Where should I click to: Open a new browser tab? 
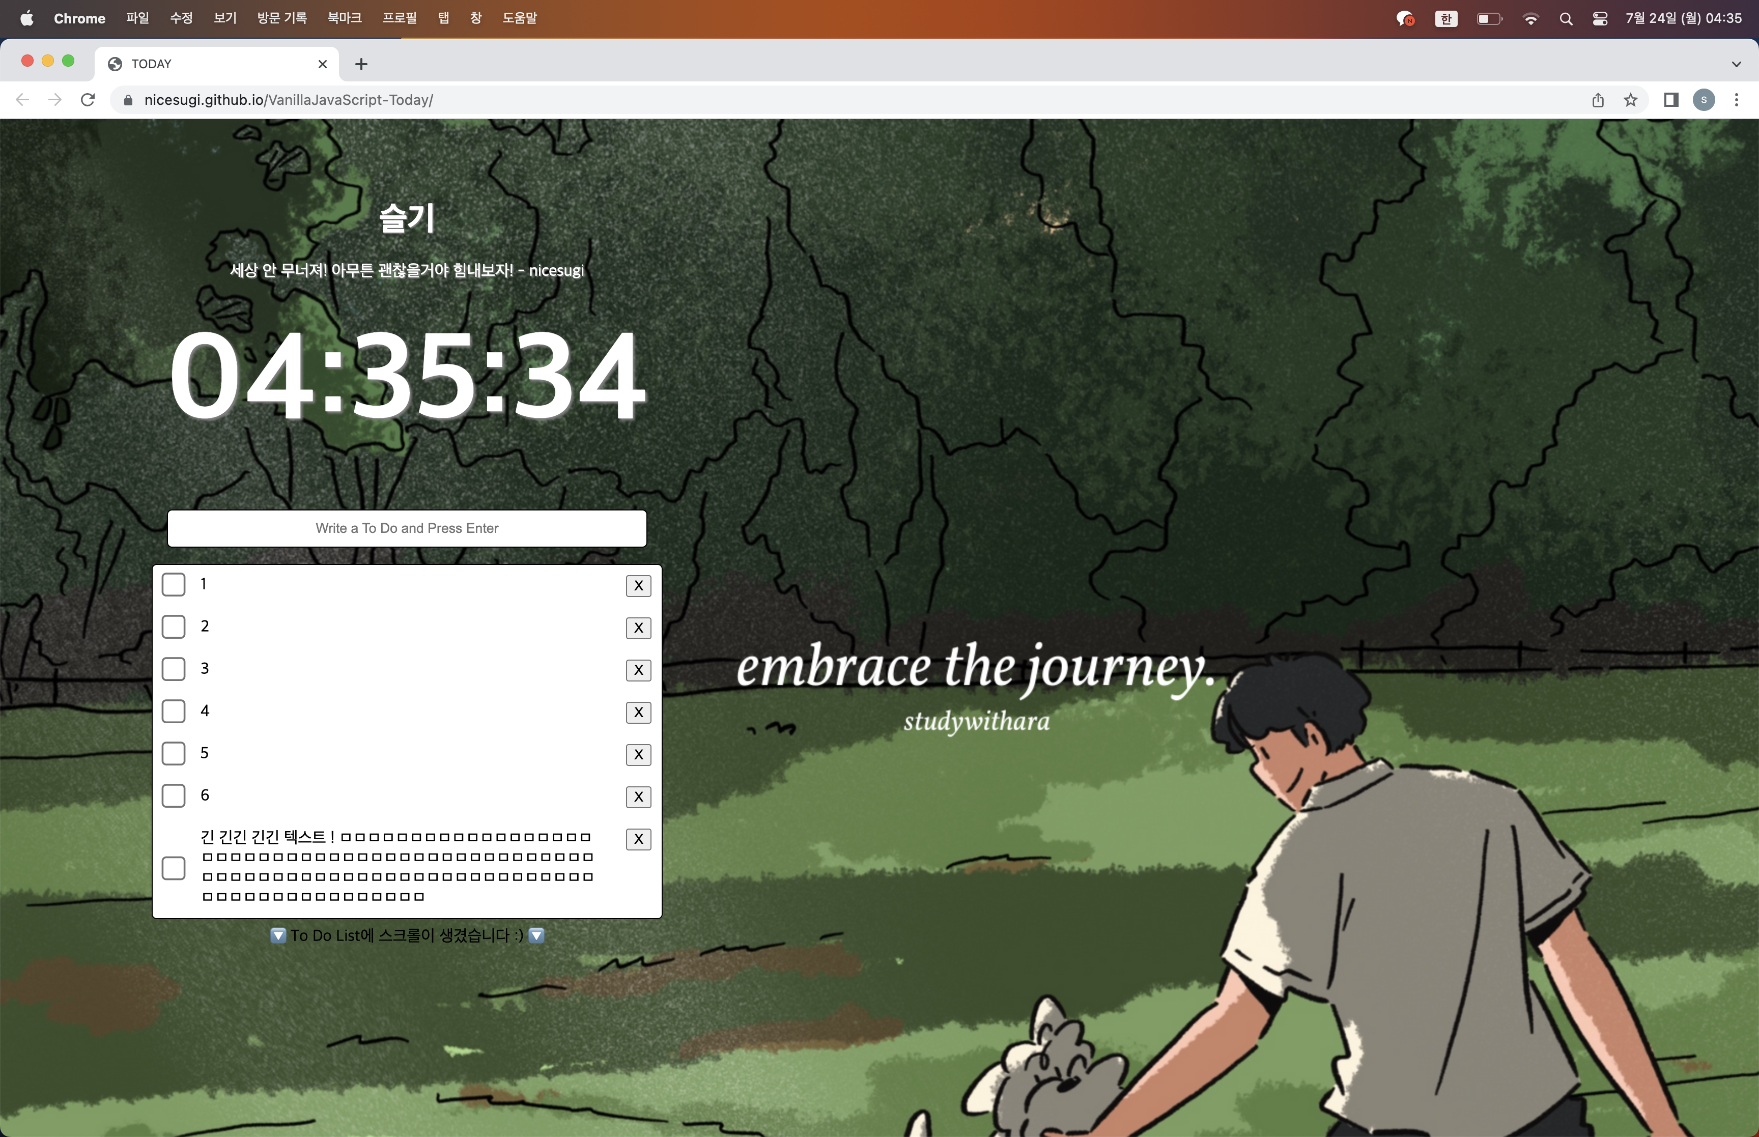(x=361, y=64)
